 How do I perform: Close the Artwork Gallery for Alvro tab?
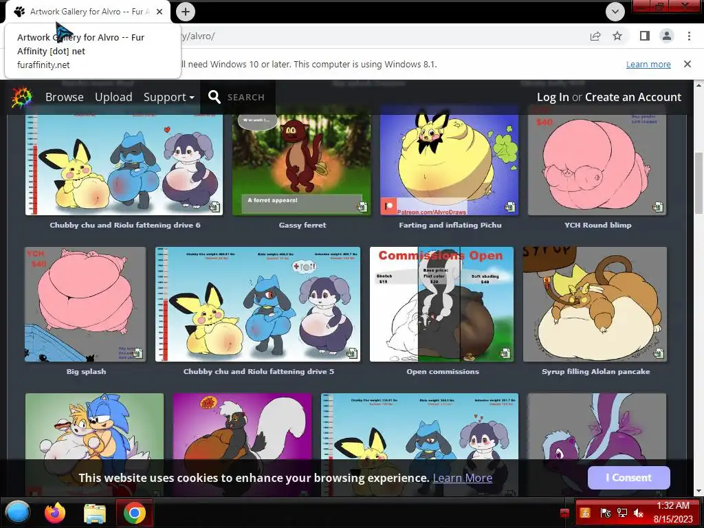159,12
